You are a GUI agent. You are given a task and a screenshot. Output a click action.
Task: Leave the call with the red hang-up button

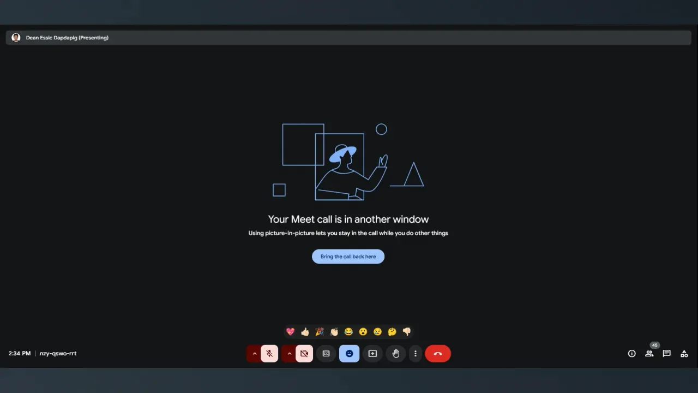[x=438, y=354]
